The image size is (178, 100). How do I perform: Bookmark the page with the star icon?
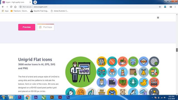pyautogui.click(x=160, y=7)
